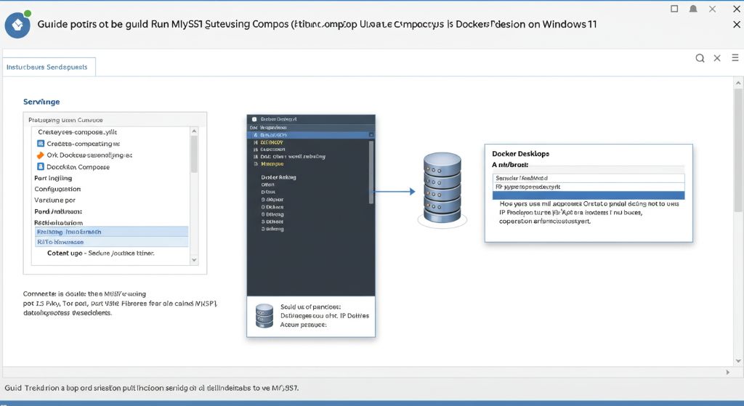Select the 'Docckilor Compose' list entry
This screenshot has height=406, width=744.
click(78, 167)
